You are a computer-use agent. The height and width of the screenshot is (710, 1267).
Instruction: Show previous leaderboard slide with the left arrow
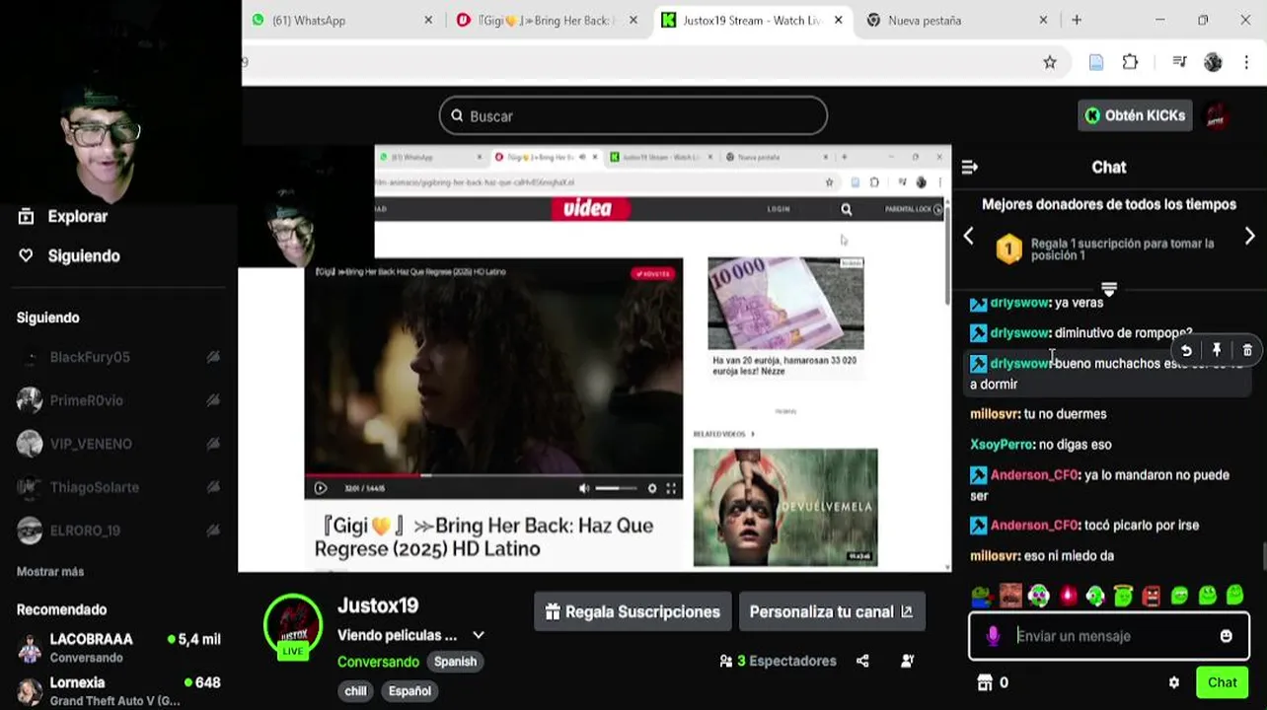[x=968, y=236]
